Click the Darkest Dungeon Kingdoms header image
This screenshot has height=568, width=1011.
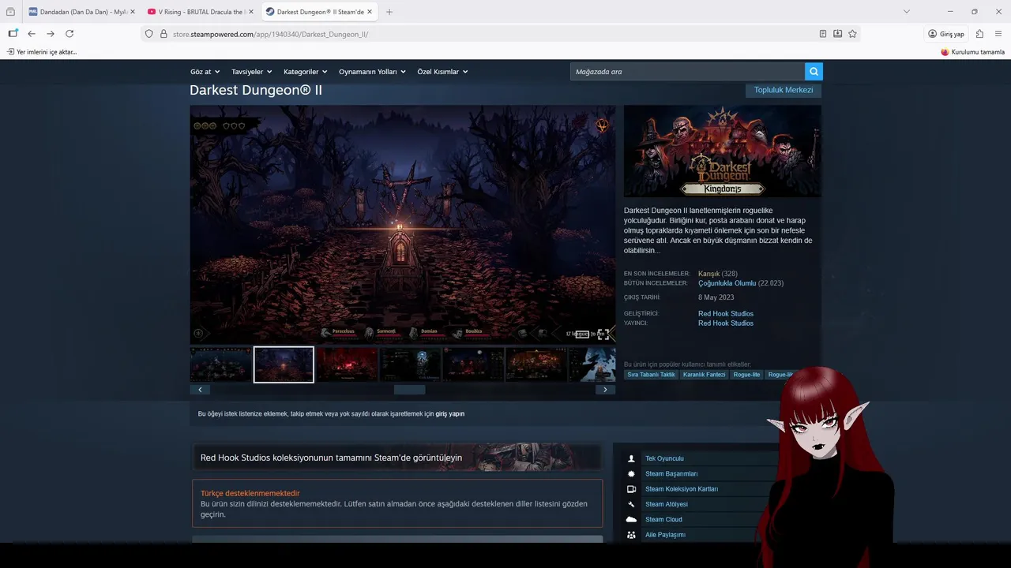tap(722, 151)
